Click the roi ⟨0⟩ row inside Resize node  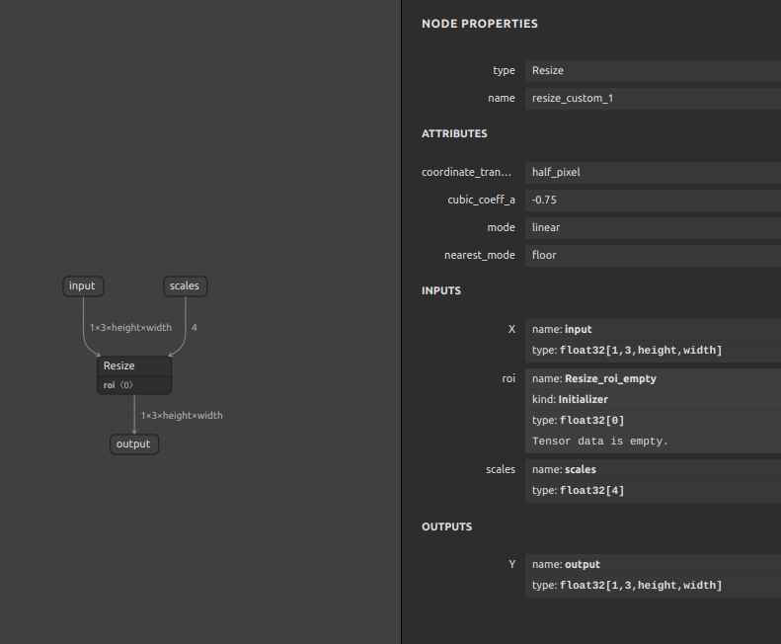[x=134, y=385]
